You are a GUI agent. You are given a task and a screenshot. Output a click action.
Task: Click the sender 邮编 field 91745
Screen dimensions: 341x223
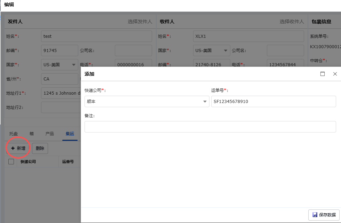(x=60, y=50)
